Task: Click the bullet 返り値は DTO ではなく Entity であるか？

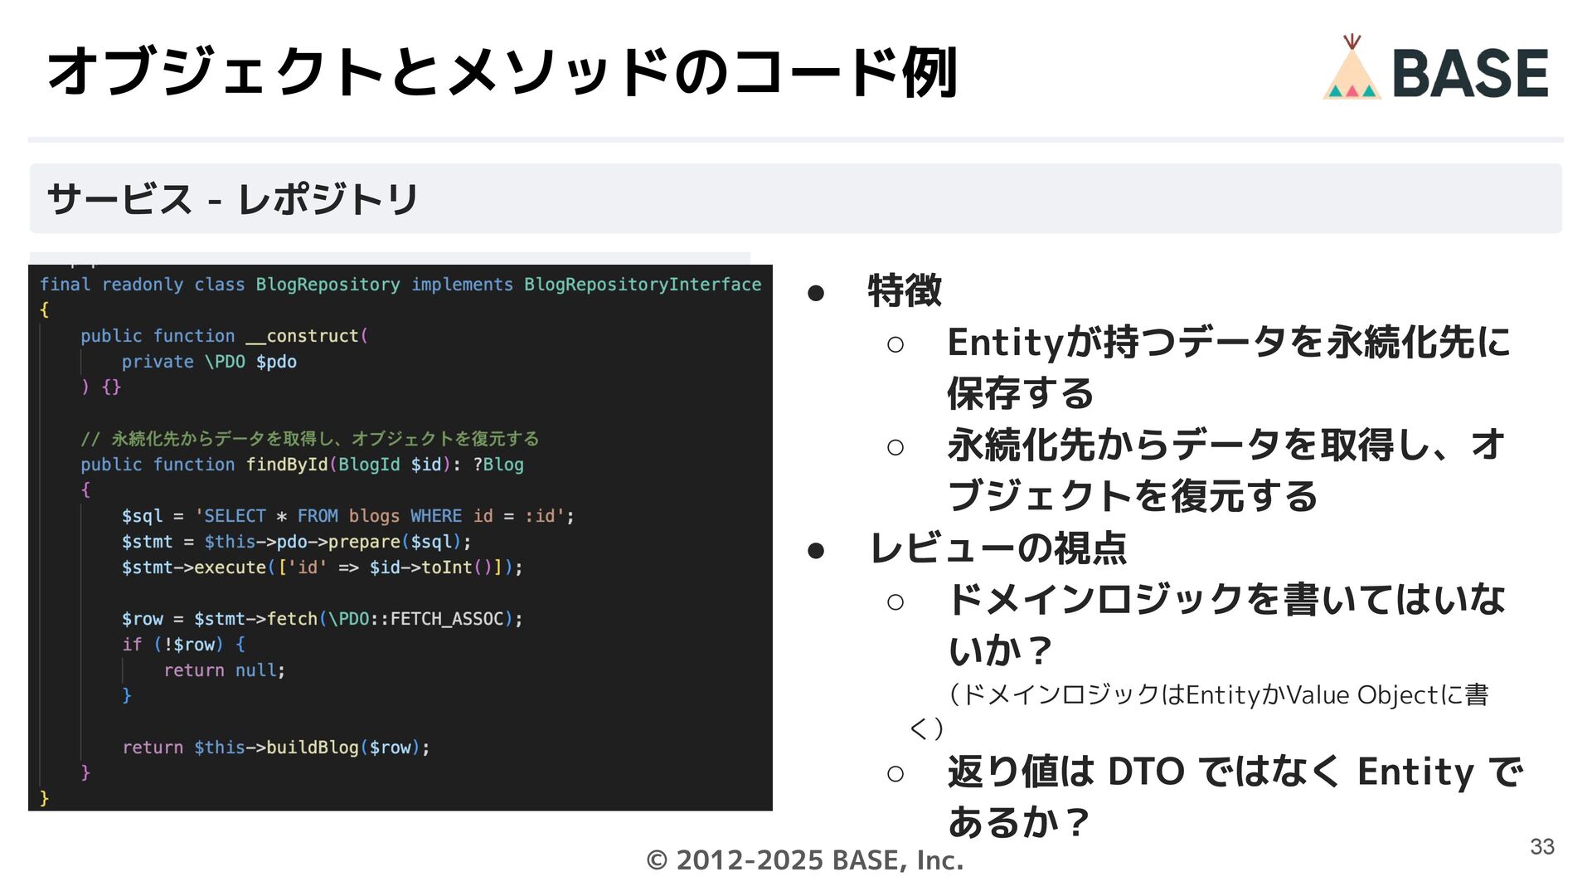Action: pos(1235,796)
